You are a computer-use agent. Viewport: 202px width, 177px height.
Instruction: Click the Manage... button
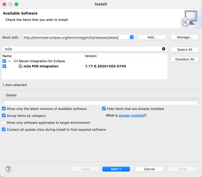[x=185, y=37]
